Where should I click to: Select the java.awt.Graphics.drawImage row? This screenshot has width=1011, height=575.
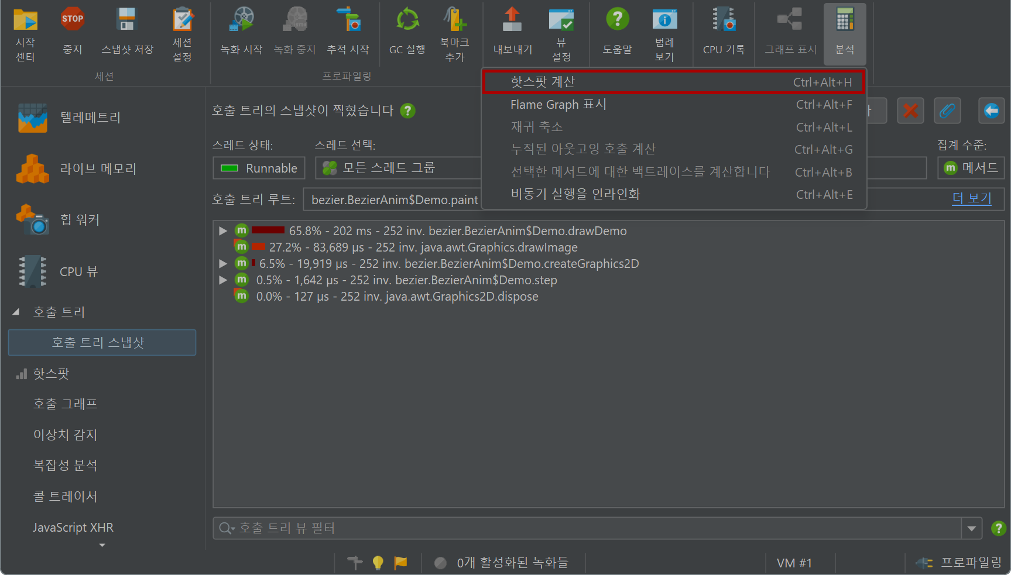[x=405, y=247]
